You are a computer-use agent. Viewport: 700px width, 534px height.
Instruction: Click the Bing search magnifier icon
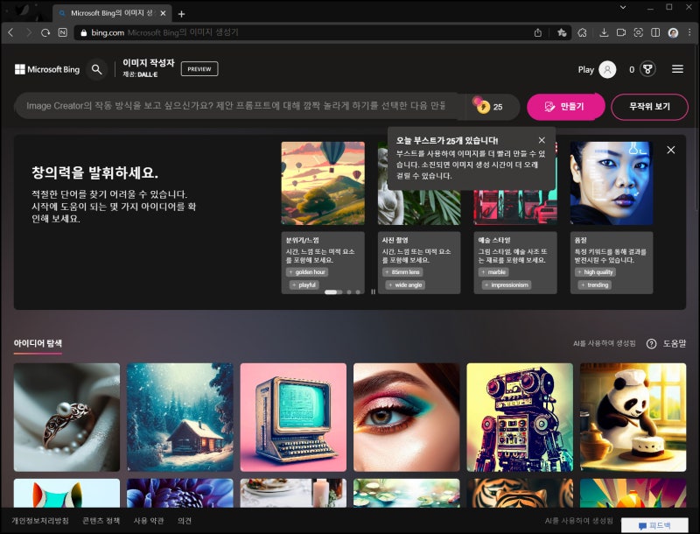[96, 69]
